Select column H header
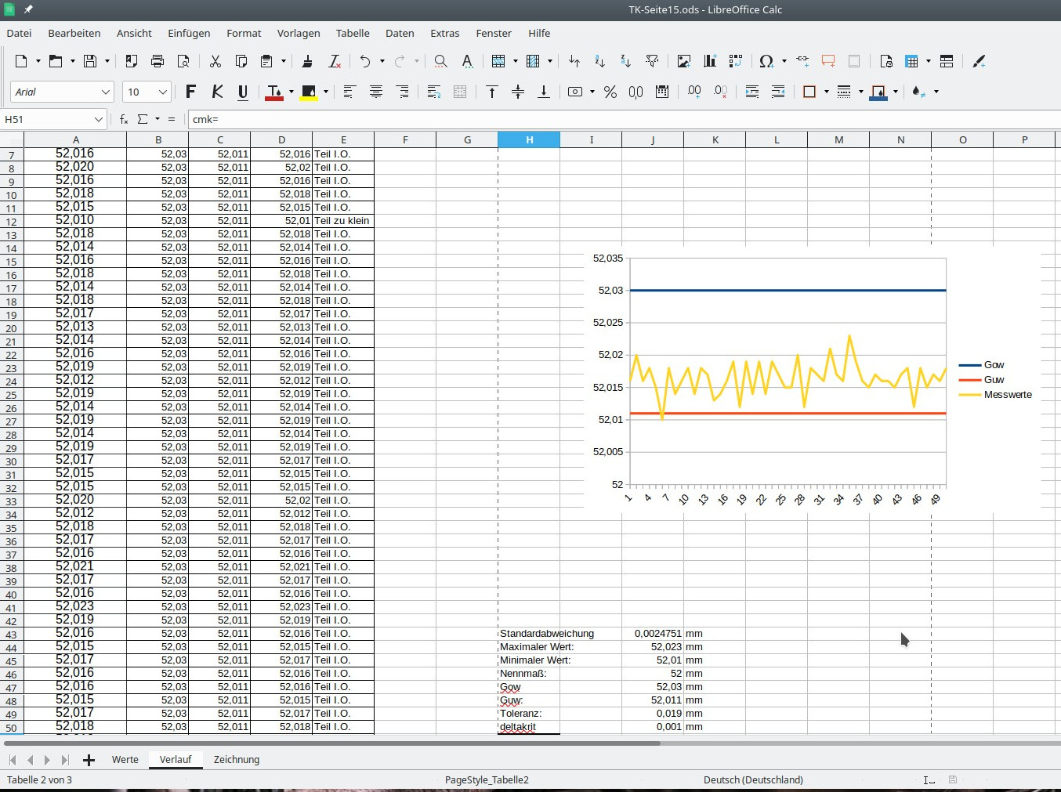Screen dimensions: 1061x792 (x=529, y=139)
